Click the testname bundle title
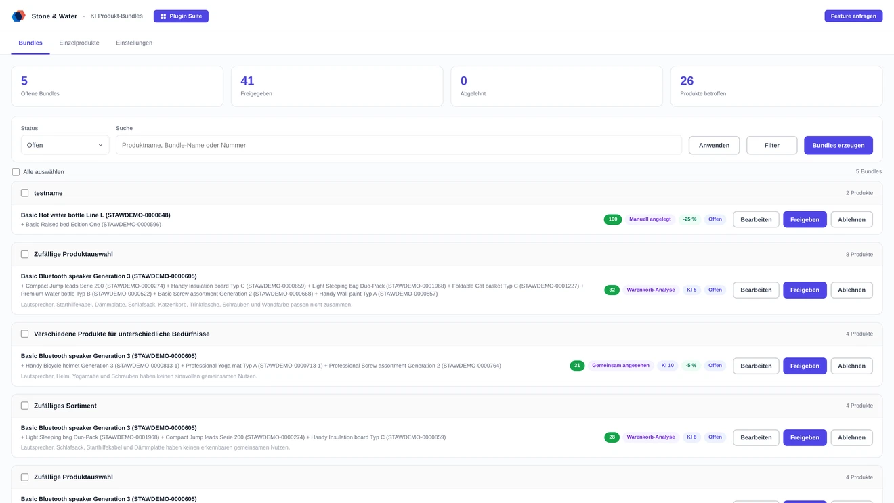 click(48, 193)
